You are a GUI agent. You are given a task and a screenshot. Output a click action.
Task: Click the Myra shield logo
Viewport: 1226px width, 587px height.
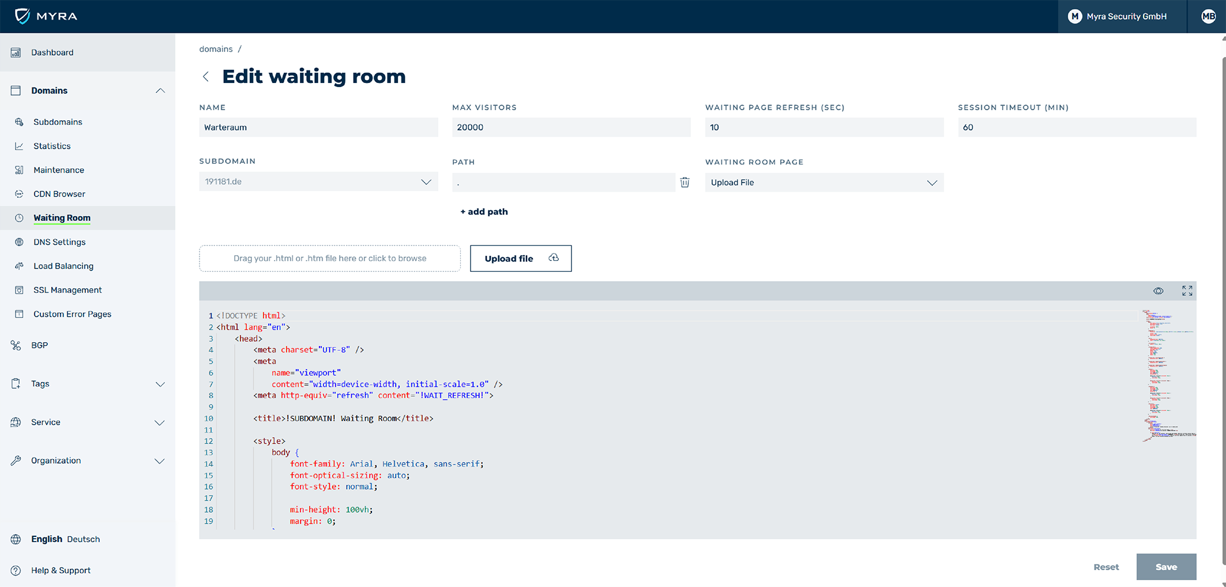pyautogui.click(x=22, y=16)
